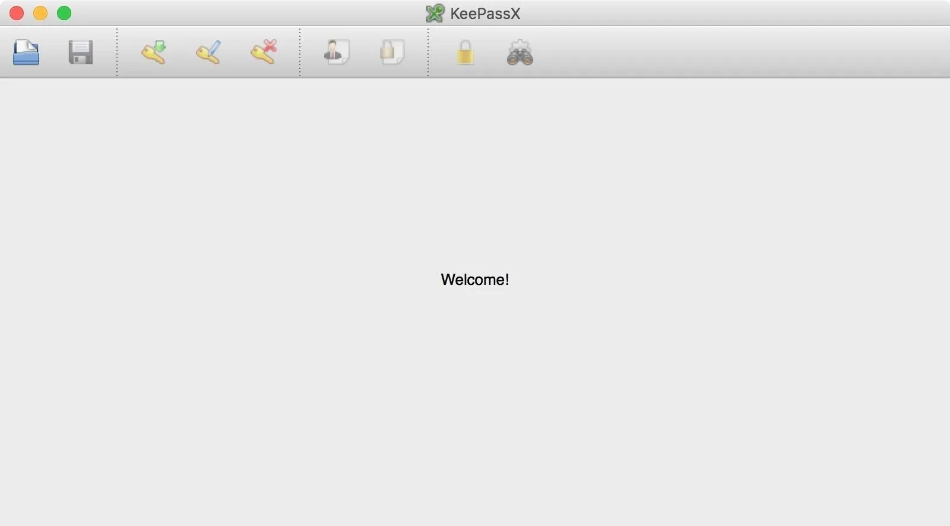The width and height of the screenshot is (950, 526).
Task: Open a database with the blue folder icon
Action: [26, 52]
